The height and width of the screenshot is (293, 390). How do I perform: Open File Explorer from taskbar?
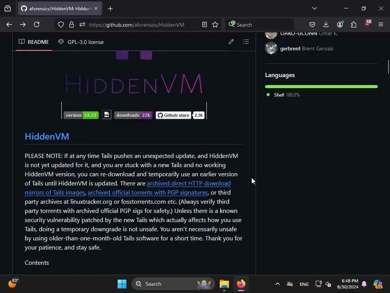click(224, 284)
